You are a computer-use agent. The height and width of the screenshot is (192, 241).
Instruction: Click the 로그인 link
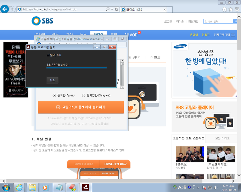coord(168,22)
